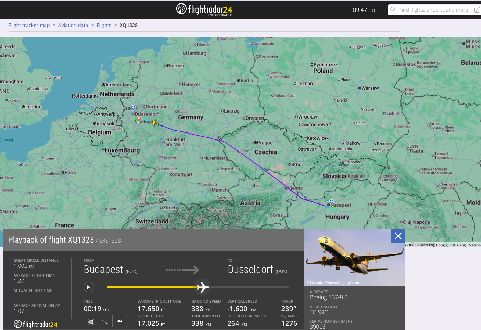
Task: Toggle the center-on-aircraft map button
Action: pyautogui.click(x=91, y=321)
